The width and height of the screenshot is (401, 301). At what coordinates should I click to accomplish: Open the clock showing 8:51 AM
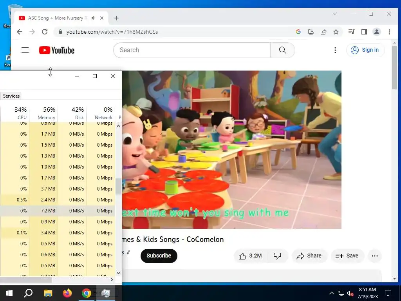click(367, 293)
